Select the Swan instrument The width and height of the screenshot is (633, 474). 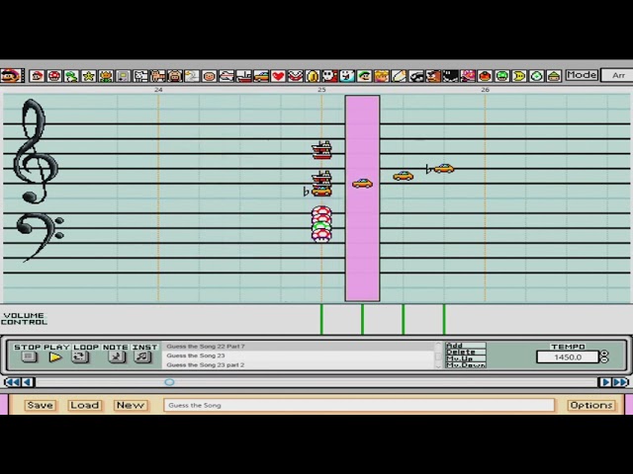192,76
